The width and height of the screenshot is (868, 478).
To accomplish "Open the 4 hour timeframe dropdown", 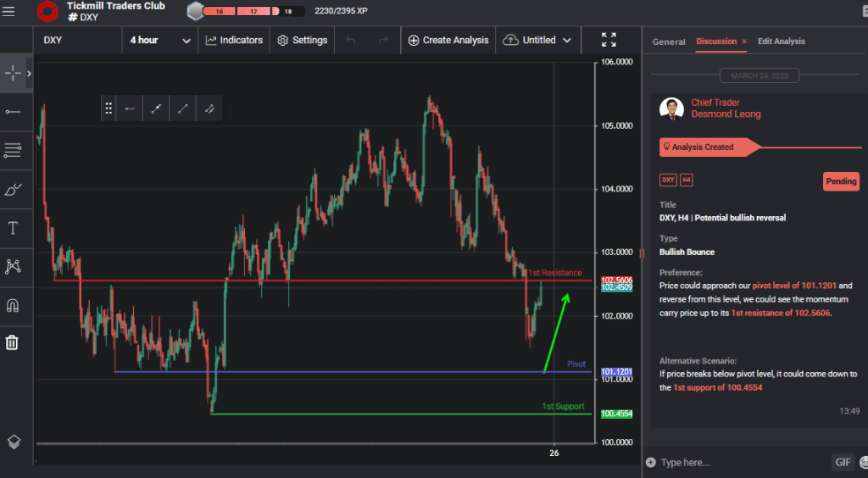I will click(x=160, y=41).
